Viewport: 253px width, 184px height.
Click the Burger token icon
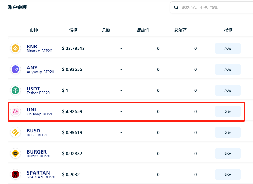pos(15,154)
